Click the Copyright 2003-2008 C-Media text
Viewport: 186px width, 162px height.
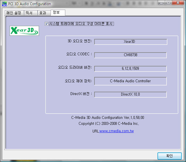(109, 123)
